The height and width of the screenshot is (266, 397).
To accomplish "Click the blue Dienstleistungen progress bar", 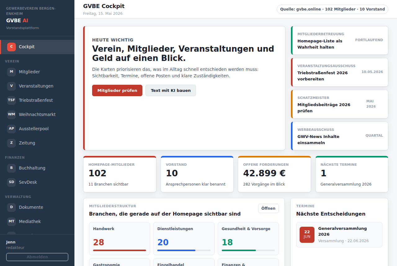I will click(x=176, y=250).
